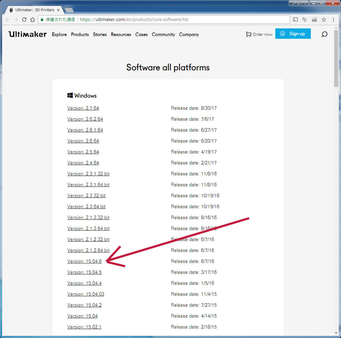Click the Windows section heading
This screenshot has width=341, height=338.
pyautogui.click(x=82, y=96)
